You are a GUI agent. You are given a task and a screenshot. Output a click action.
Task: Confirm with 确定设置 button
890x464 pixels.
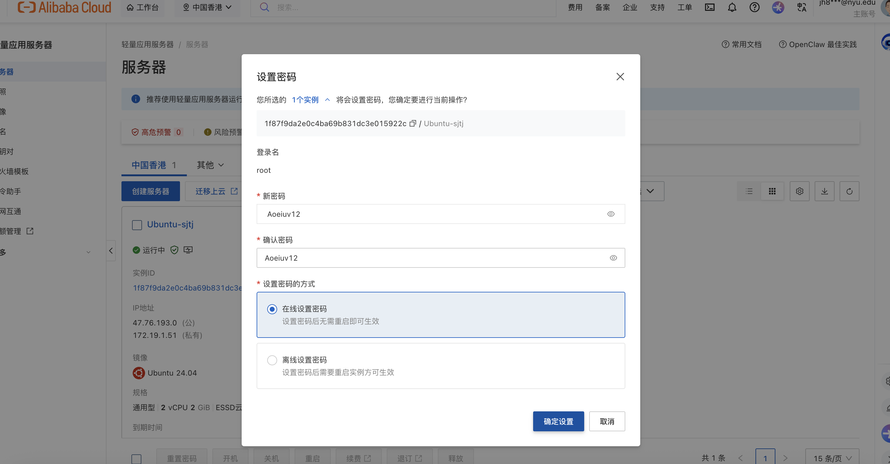(558, 421)
